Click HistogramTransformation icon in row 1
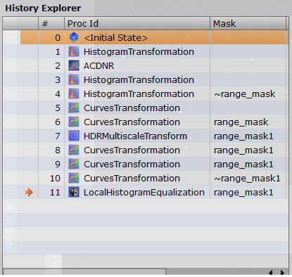The image size is (292, 277). click(74, 51)
